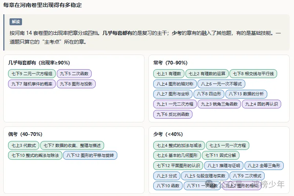Pick the 八上6 一元一次不等式 chip
This screenshot has width=294, height=196.
[x=221, y=84]
